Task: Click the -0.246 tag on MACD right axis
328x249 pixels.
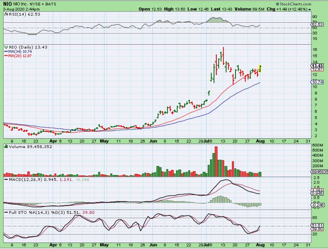Action: (x=318, y=205)
